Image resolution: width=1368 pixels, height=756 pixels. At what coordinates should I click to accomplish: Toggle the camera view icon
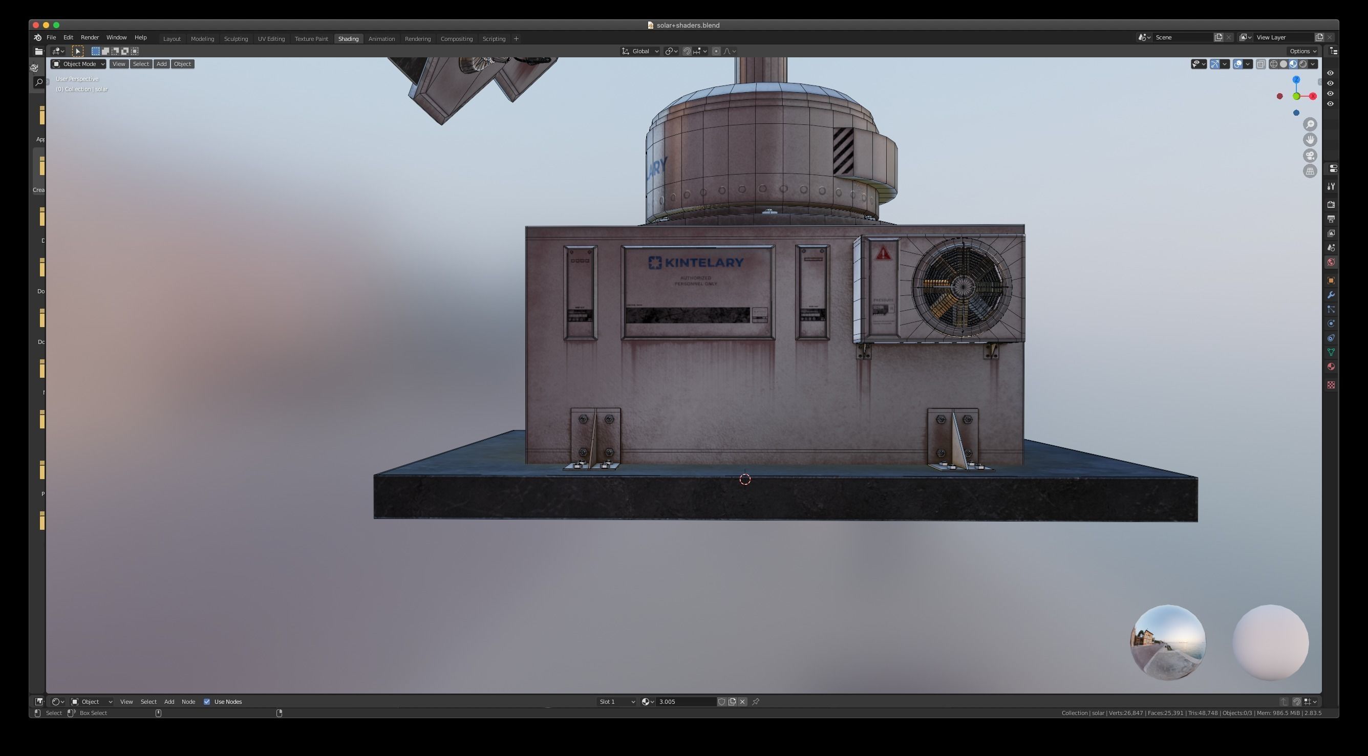[1310, 156]
